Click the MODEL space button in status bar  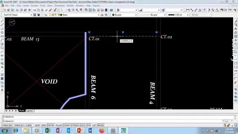tap(101, 125)
